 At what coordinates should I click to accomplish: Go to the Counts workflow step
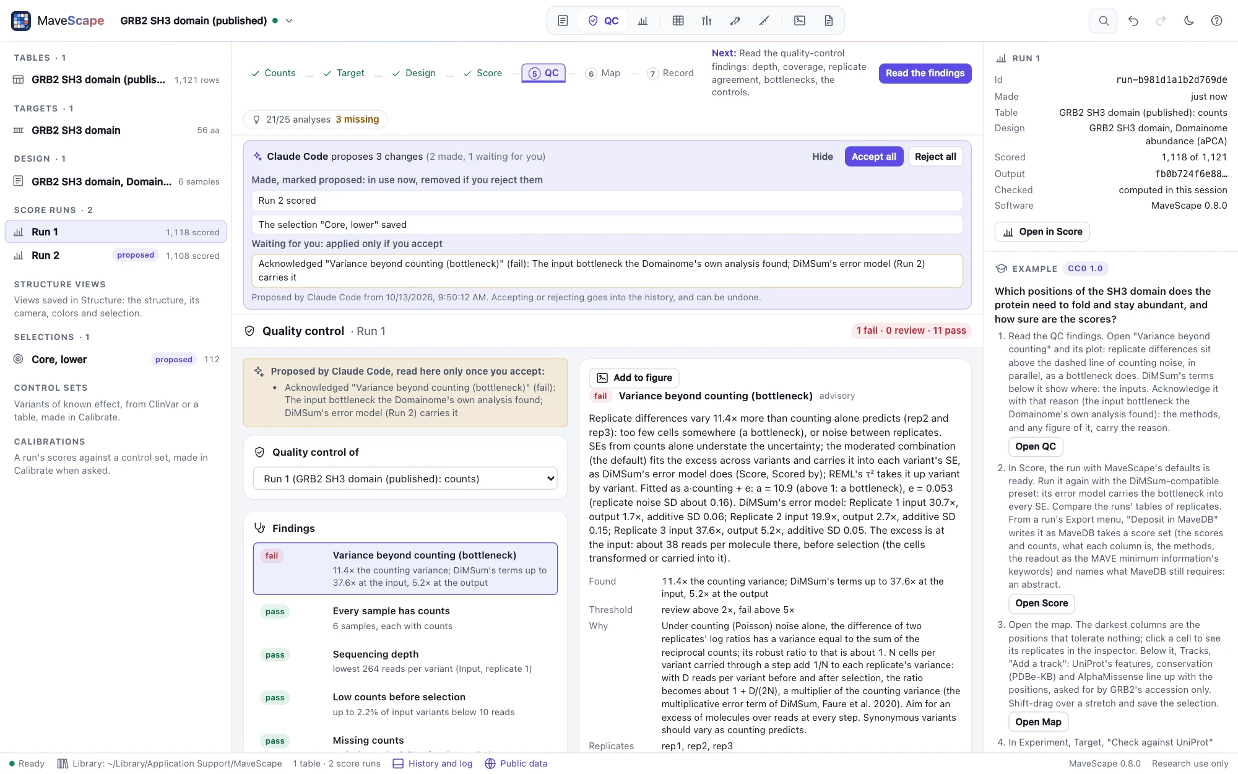274,73
